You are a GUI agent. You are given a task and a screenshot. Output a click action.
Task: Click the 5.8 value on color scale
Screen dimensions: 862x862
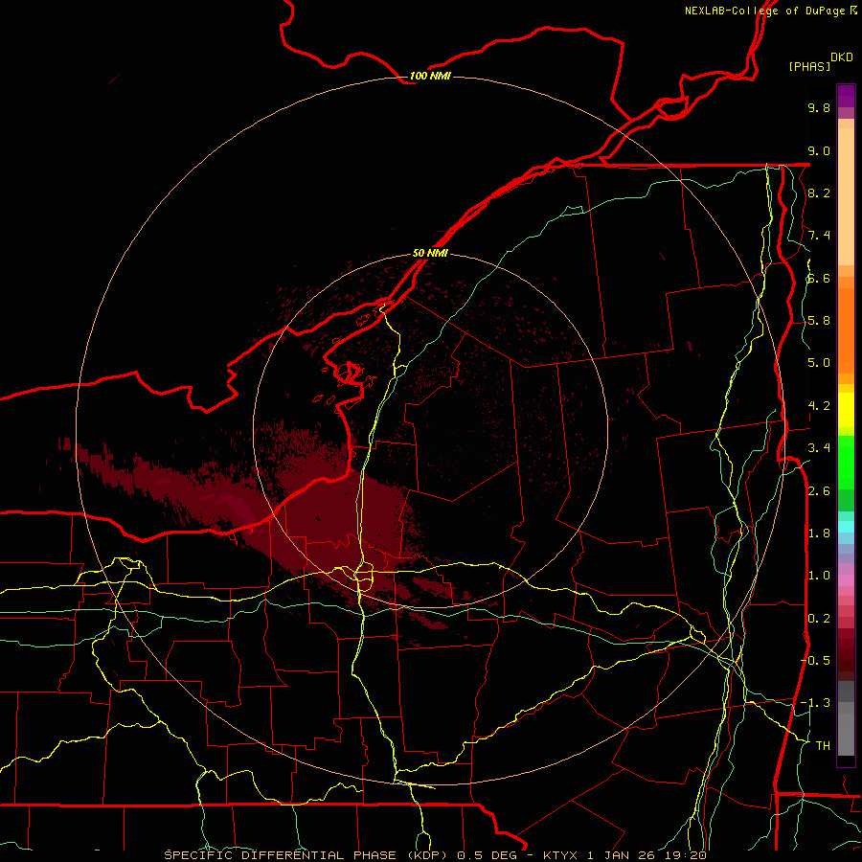819,321
